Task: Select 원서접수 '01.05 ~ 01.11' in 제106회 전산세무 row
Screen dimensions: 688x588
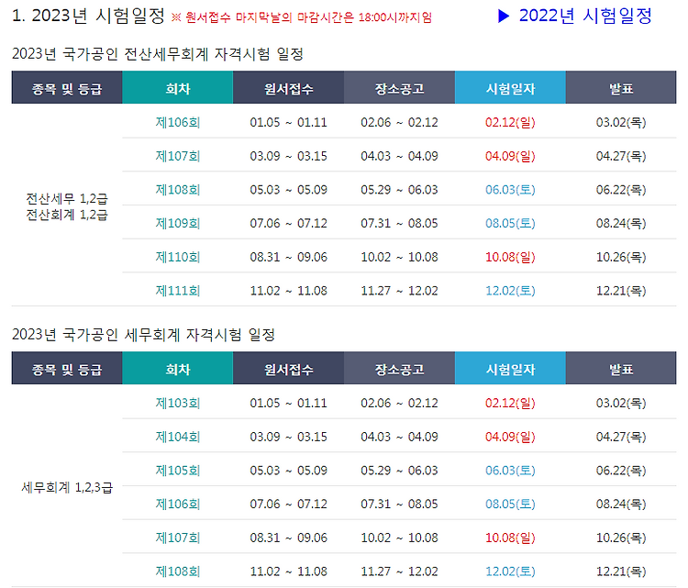Action: point(288,122)
